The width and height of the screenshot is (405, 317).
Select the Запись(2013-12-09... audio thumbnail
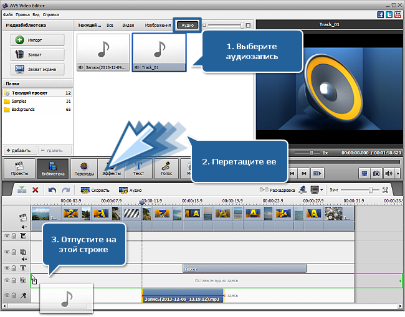[x=103, y=53]
